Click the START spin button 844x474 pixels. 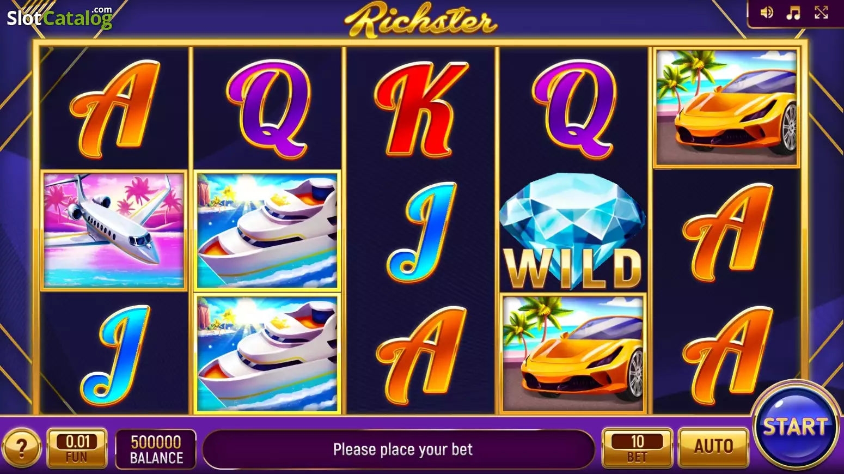coord(796,426)
